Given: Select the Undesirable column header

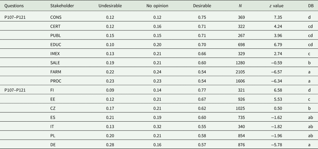Looking at the screenshot, I should (110, 6).
